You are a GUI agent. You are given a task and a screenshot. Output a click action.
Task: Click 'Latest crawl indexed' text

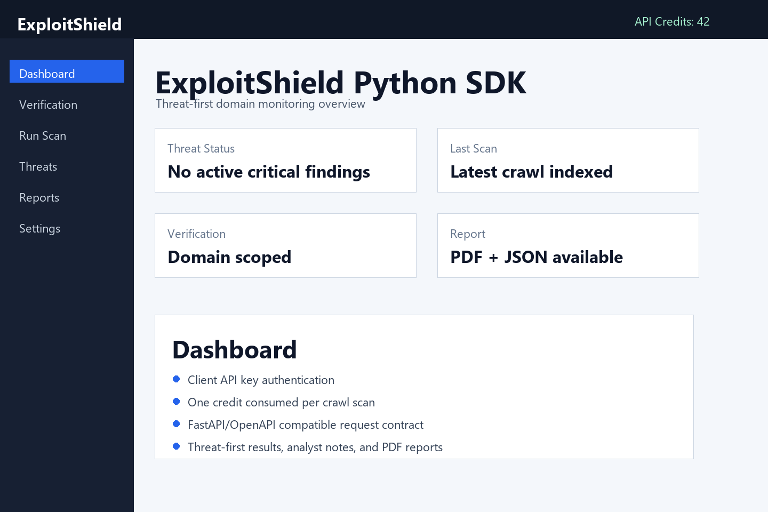coord(532,172)
